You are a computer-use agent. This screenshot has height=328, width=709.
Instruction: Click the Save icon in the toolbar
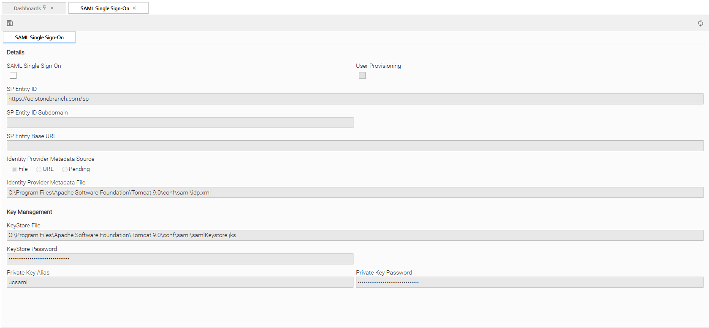click(10, 23)
